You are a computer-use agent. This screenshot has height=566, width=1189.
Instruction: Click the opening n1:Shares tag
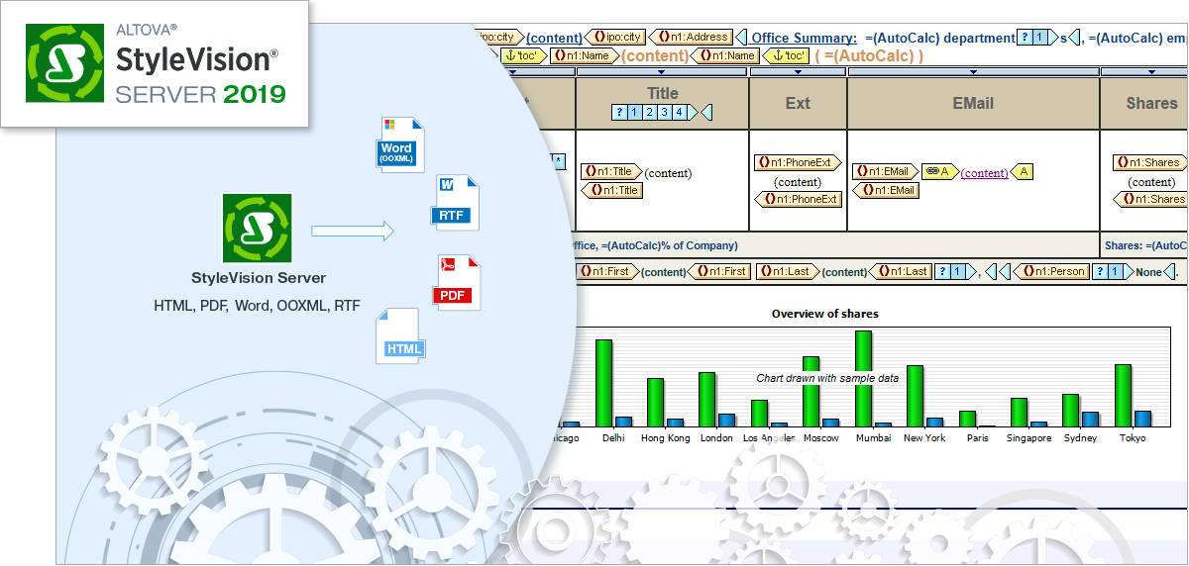pyautogui.click(x=1149, y=162)
